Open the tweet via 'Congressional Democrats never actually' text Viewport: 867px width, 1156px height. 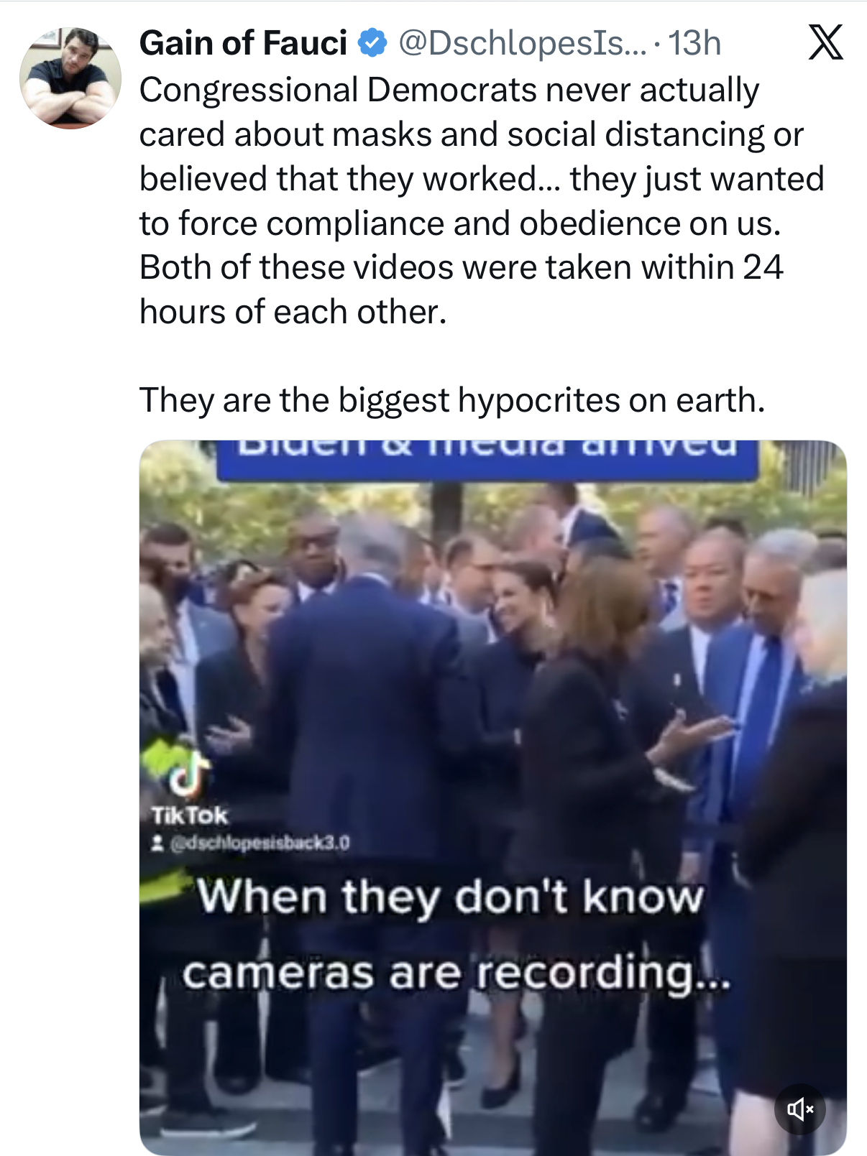(449, 90)
